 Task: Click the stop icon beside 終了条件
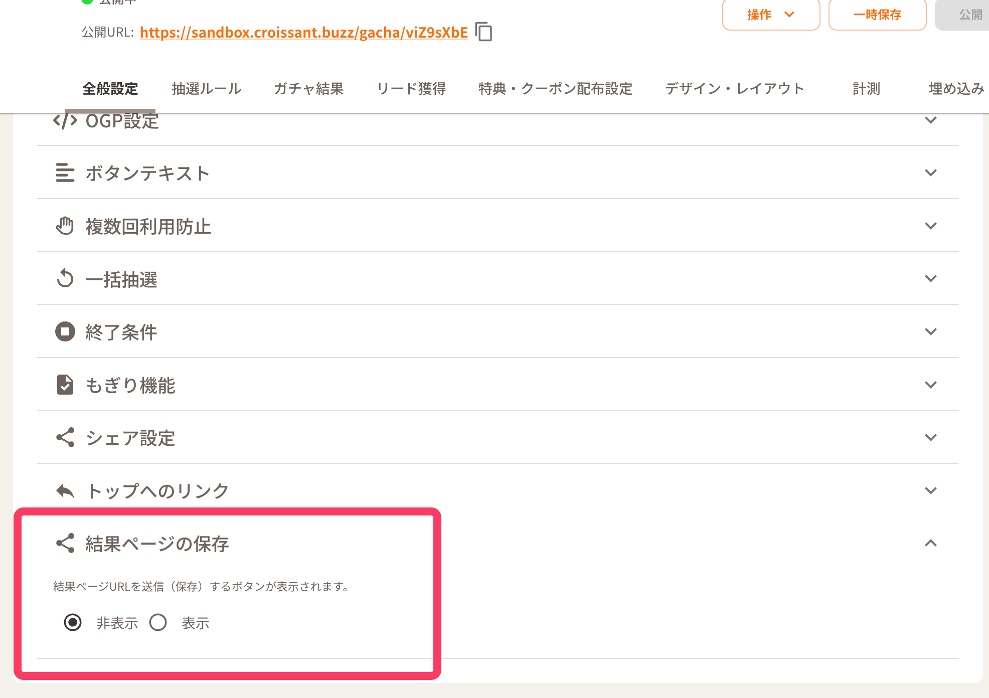click(65, 332)
